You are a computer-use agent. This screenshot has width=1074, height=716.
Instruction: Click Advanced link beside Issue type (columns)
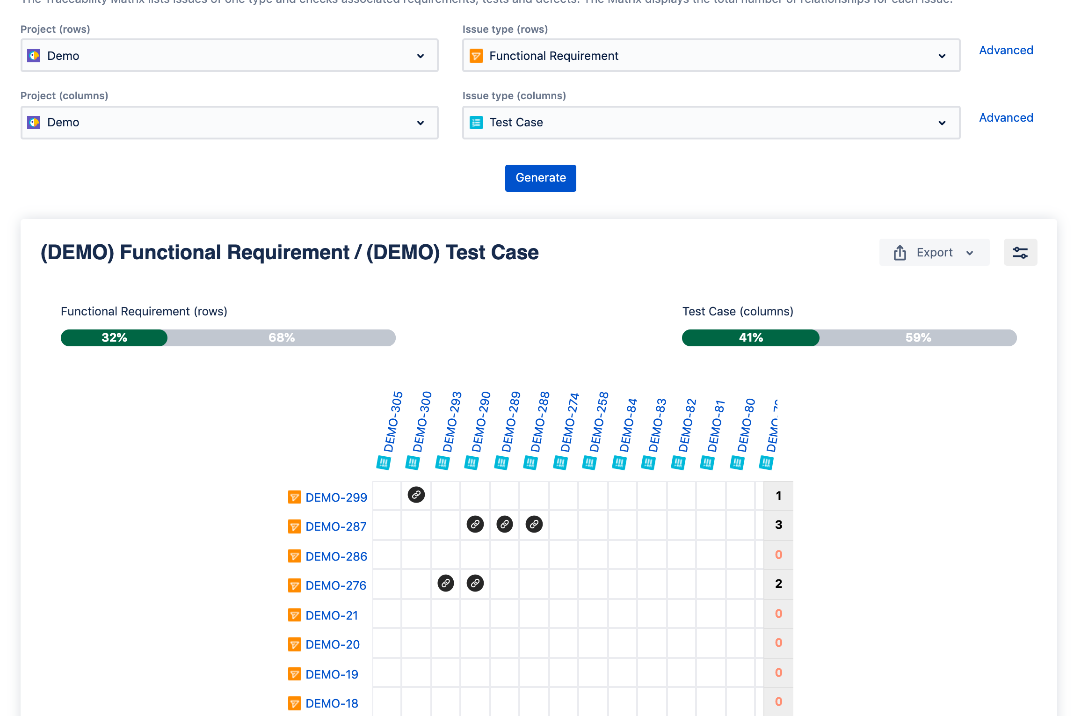point(1006,118)
